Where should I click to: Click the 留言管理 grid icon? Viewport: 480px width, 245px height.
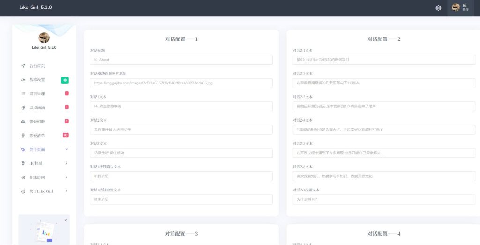[23, 93]
